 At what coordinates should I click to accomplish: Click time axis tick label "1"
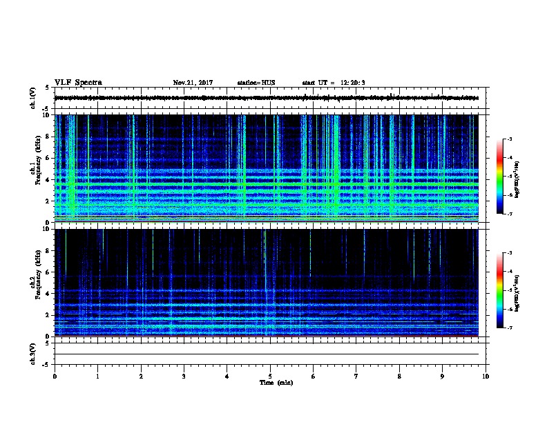click(x=97, y=376)
